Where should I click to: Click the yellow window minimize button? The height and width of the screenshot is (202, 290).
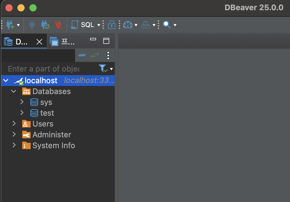[21, 8]
